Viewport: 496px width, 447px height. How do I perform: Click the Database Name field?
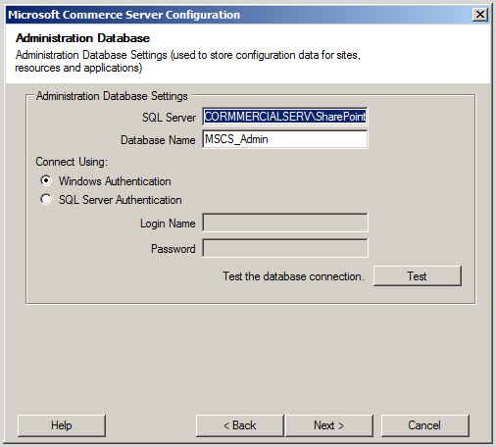(x=285, y=139)
